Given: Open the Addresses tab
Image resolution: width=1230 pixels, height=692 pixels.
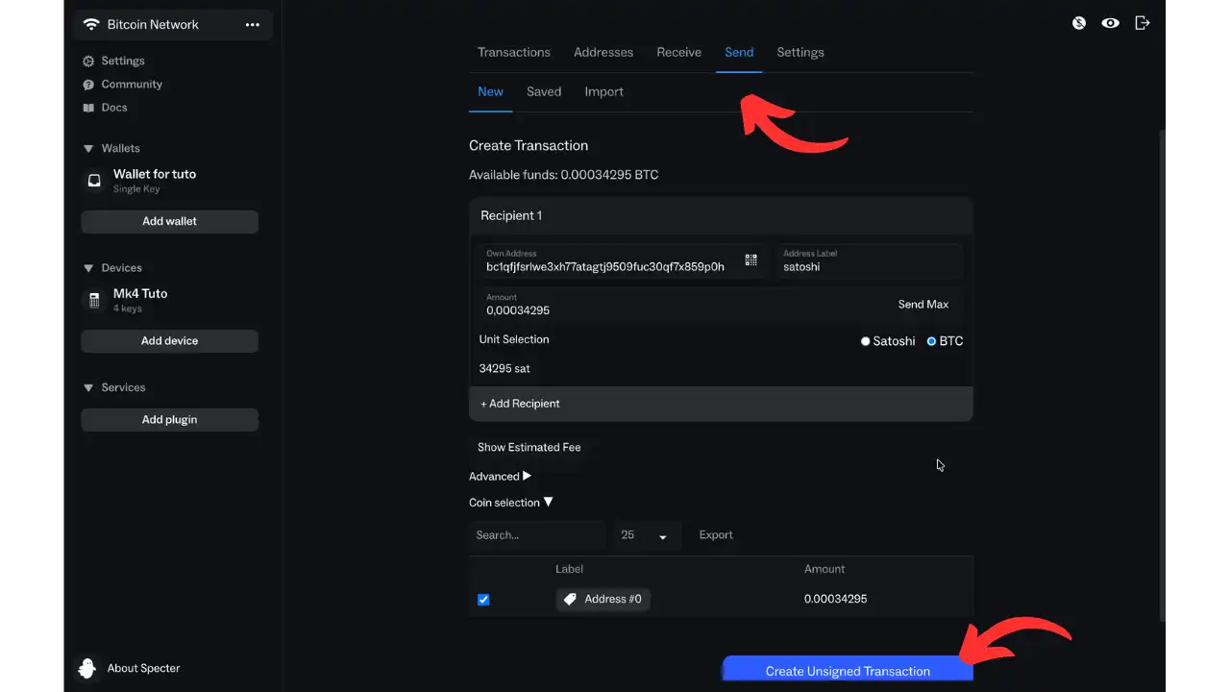Looking at the screenshot, I should [603, 52].
